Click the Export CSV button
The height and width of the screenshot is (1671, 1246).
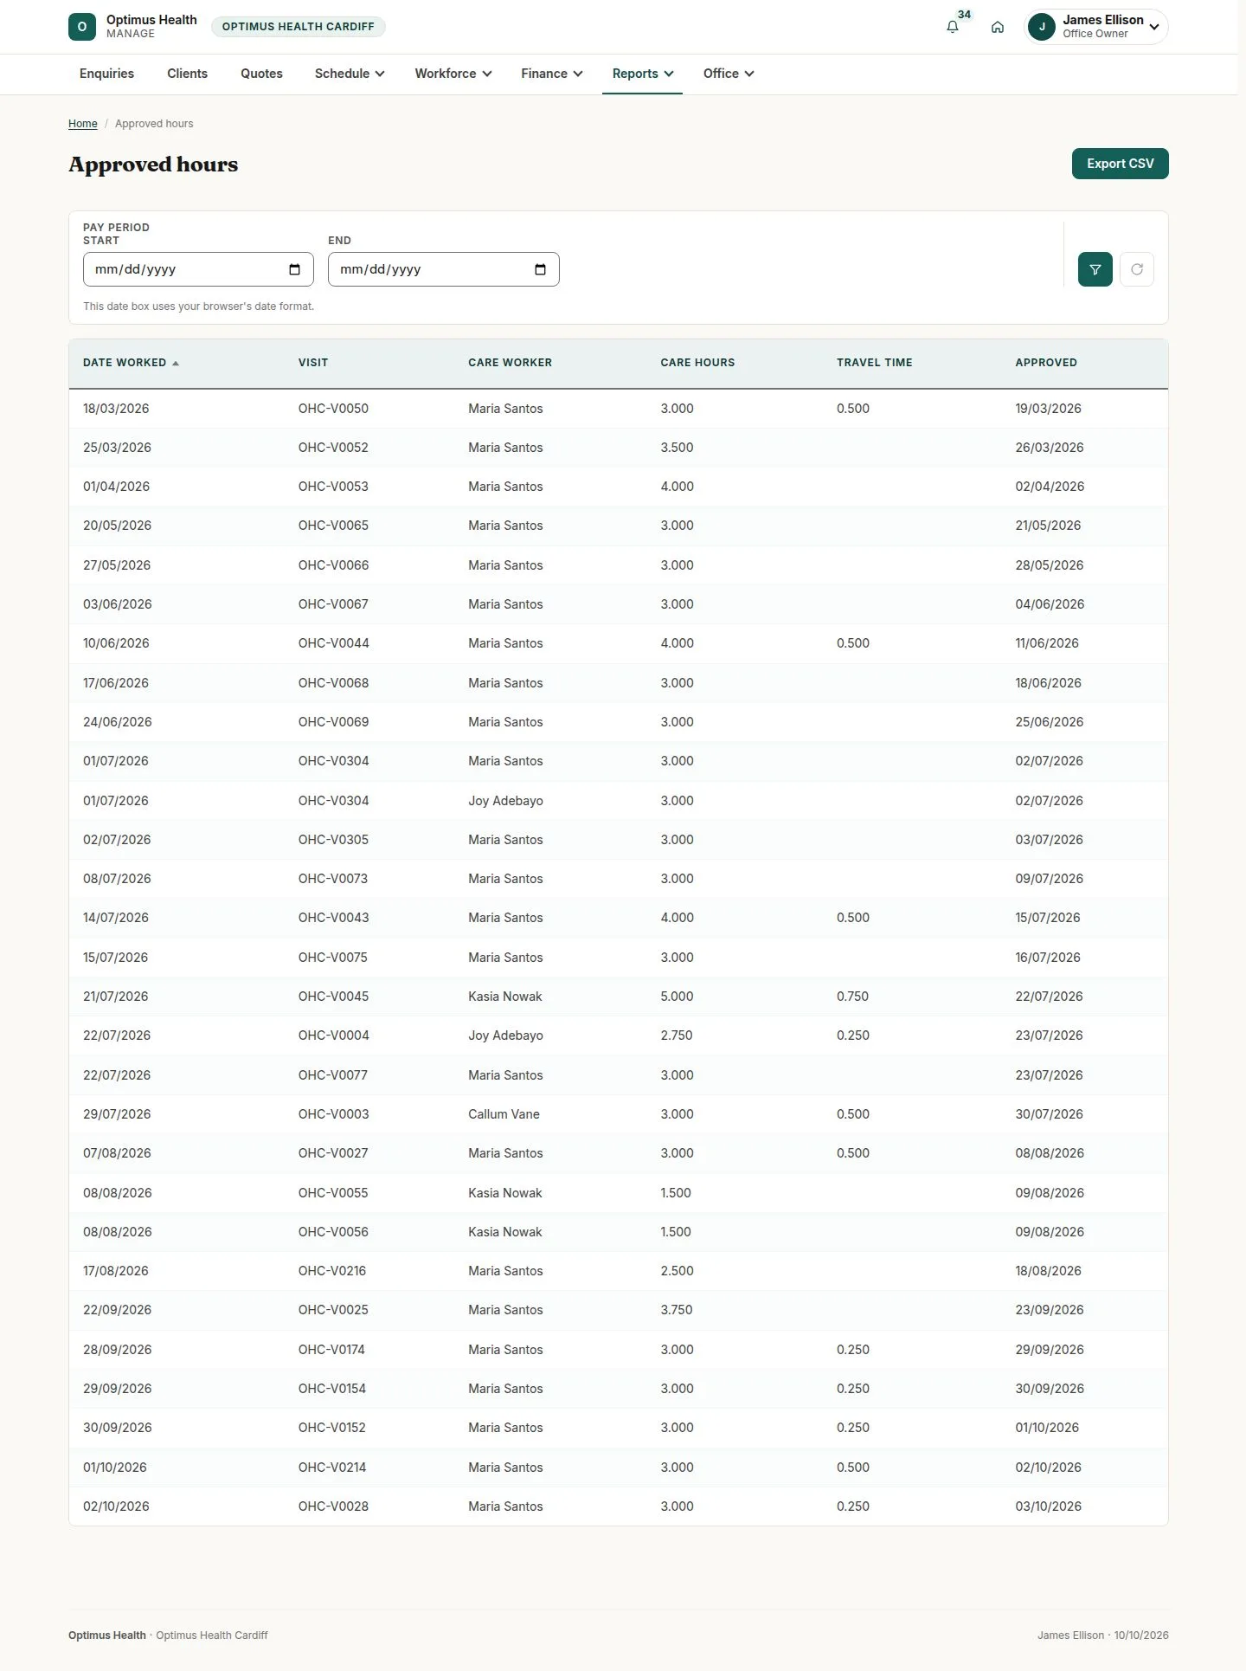[1120, 164]
